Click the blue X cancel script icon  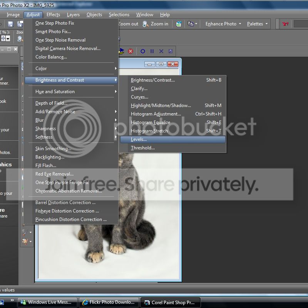[x=161, y=51]
